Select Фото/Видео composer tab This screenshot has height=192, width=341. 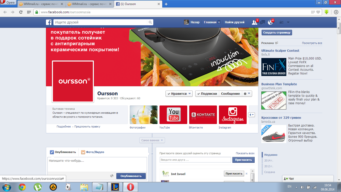pos(93,152)
